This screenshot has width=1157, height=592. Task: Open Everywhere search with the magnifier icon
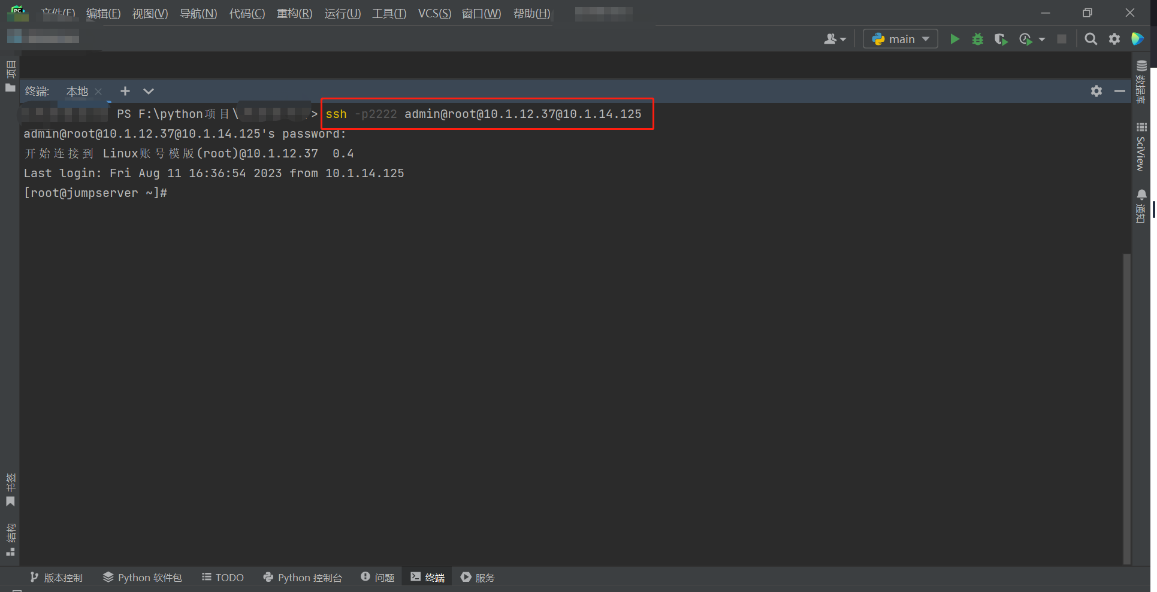1090,38
